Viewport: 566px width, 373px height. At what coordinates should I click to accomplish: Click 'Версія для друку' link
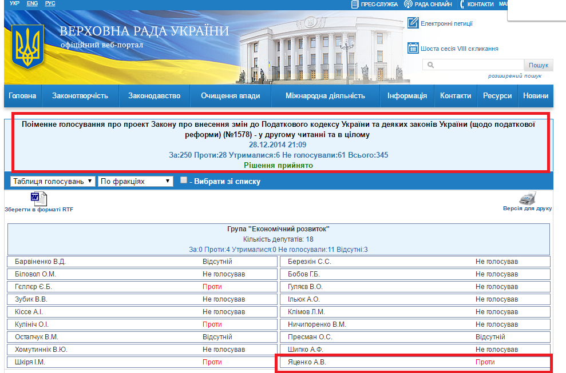coord(528,208)
